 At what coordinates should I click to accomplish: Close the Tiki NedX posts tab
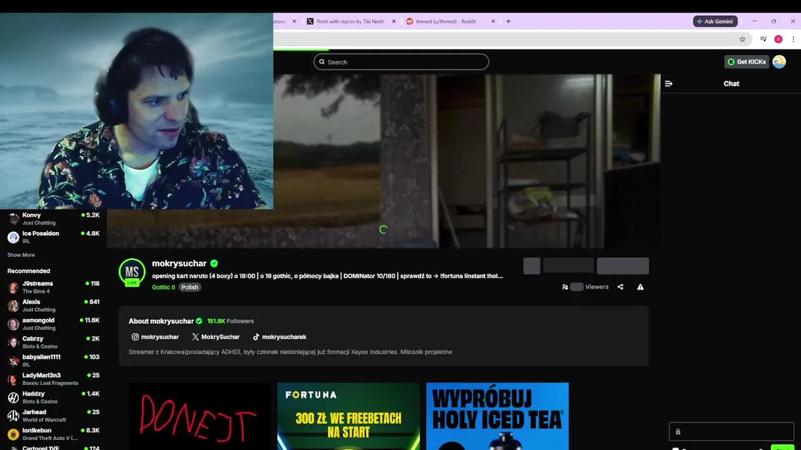pos(394,21)
